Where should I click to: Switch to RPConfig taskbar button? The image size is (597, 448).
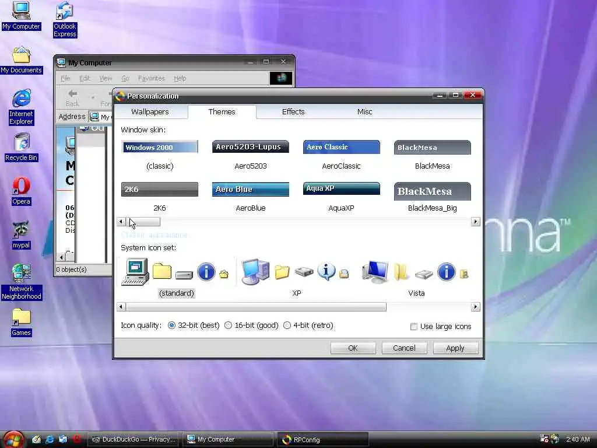[x=323, y=439]
